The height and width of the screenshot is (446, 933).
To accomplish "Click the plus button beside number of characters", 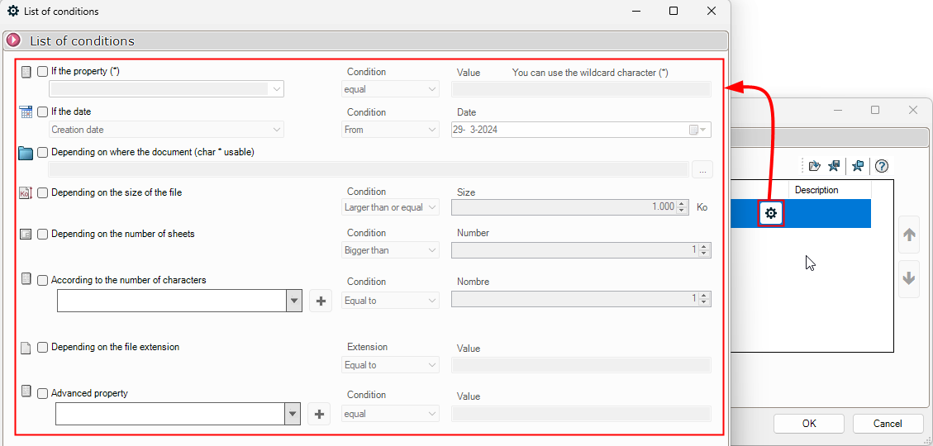I will click(321, 301).
